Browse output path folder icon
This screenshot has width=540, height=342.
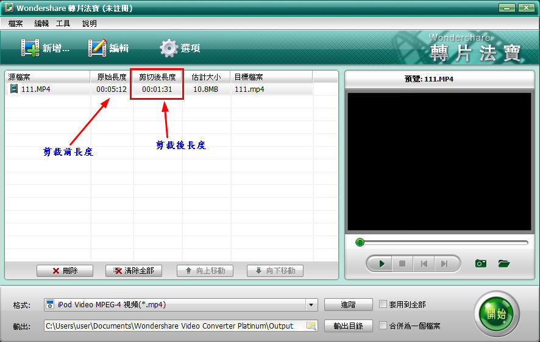311,326
